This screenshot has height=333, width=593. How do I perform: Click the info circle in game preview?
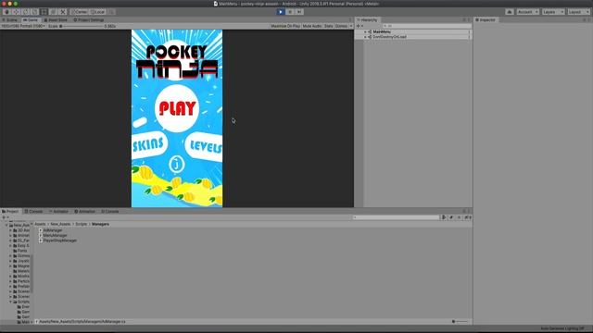coord(176,165)
